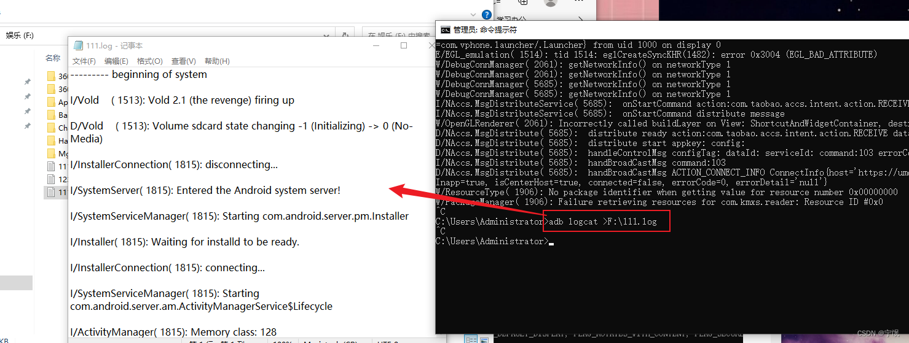909x343 pixels.
Task: Expand the File Explorer ribbon with the chevron
Action: [472, 15]
